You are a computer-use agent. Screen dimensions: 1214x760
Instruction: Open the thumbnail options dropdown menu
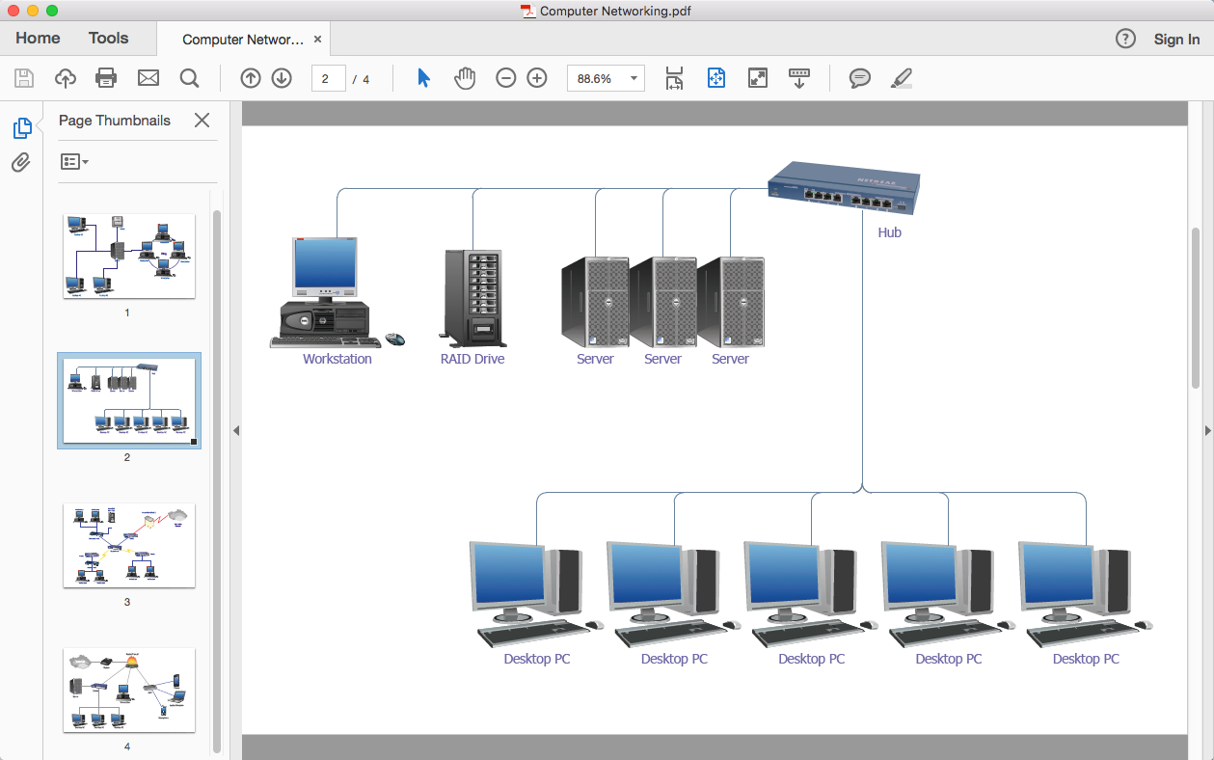point(74,162)
